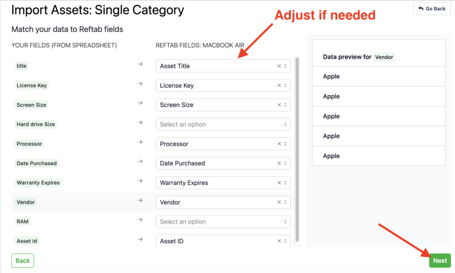Select the RAM spreadsheet field tag
The height and width of the screenshot is (273, 455).
click(23, 222)
